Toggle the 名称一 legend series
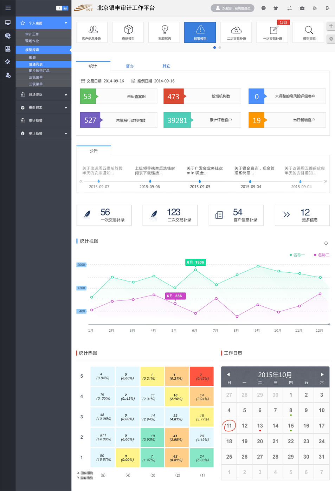This screenshot has width=335, height=491. (297, 255)
